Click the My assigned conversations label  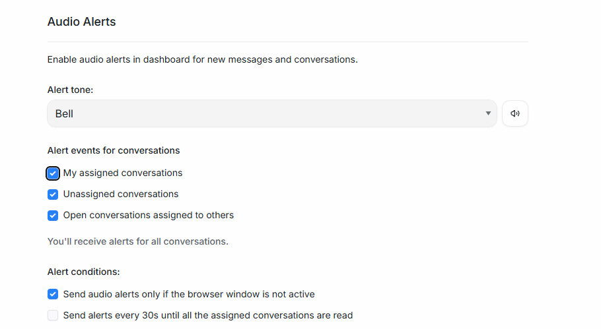123,173
